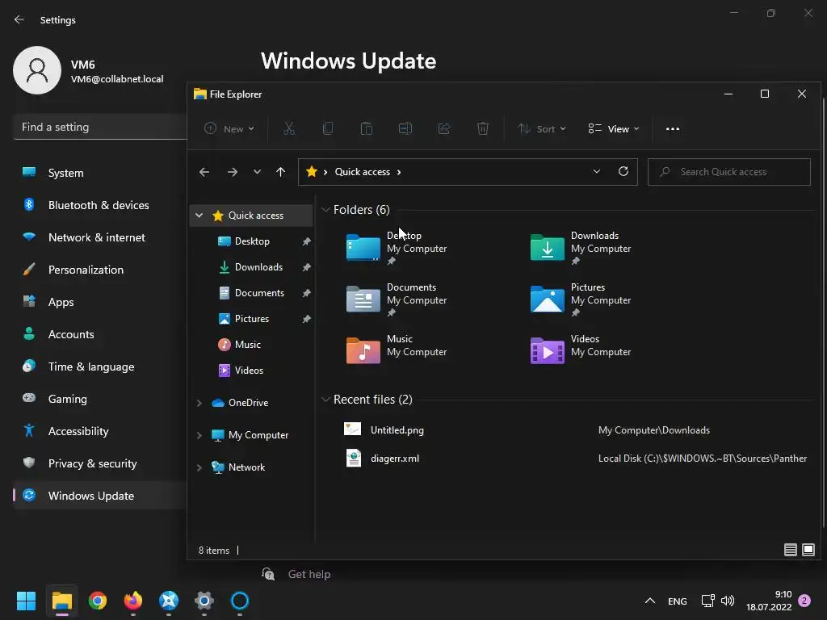
Task: Open the Desktop folder in Folders group
Action: [397, 247]
